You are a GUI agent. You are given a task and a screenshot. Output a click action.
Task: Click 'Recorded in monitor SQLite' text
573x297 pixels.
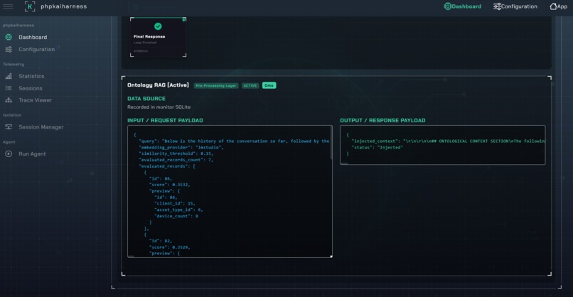(159, 107)
